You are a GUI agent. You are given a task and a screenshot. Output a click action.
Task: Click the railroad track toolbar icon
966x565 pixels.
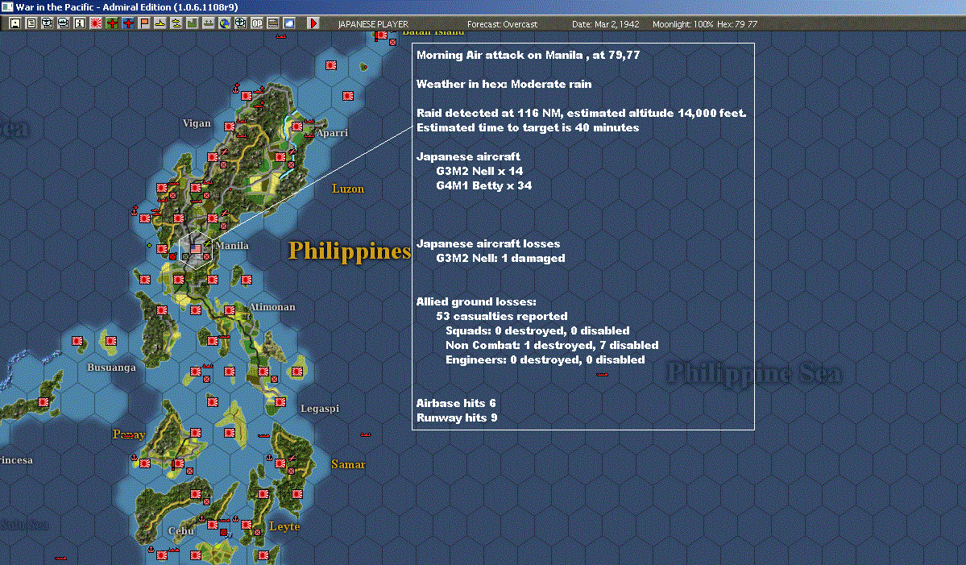coord(272,23)
